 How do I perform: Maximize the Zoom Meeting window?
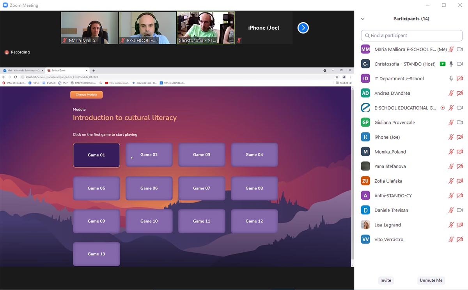tap(444, 5)
